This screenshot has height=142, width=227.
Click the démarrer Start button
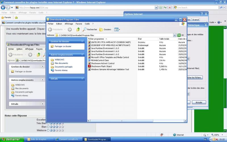coord(12,139)
